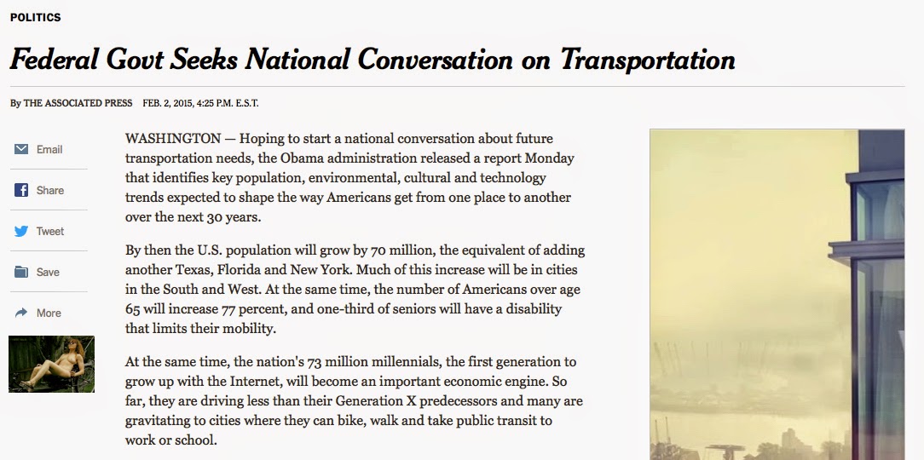Select the Share label in sidebar
This screenshot has height=460, width=924.
pyautogui.click(x=50, y=190)
